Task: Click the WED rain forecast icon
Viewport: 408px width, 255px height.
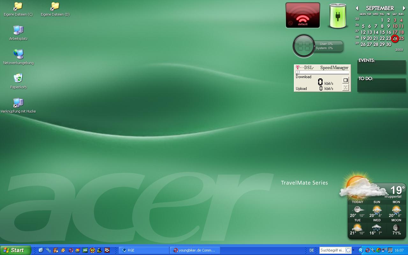Action: [377, 227]
